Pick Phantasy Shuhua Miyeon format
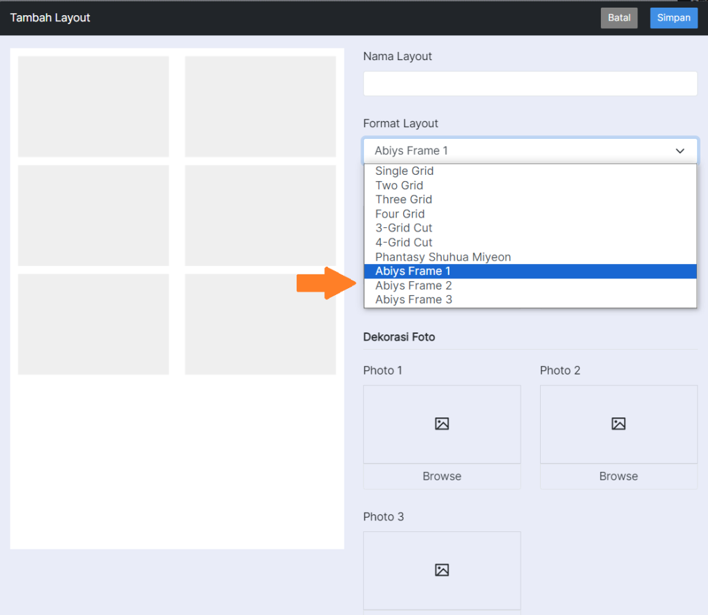Viewport: 708px width, 615px height. (x=530, y=257)
